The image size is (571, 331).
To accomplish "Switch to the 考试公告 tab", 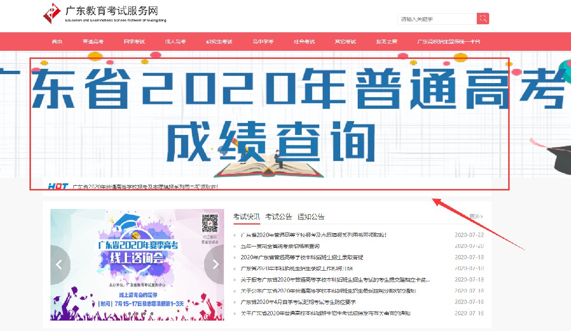I will pyautogui.click(x=278, y=217).
